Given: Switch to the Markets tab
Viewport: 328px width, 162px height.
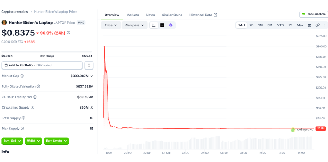Looking at the screenshot, I should (133, 15).
